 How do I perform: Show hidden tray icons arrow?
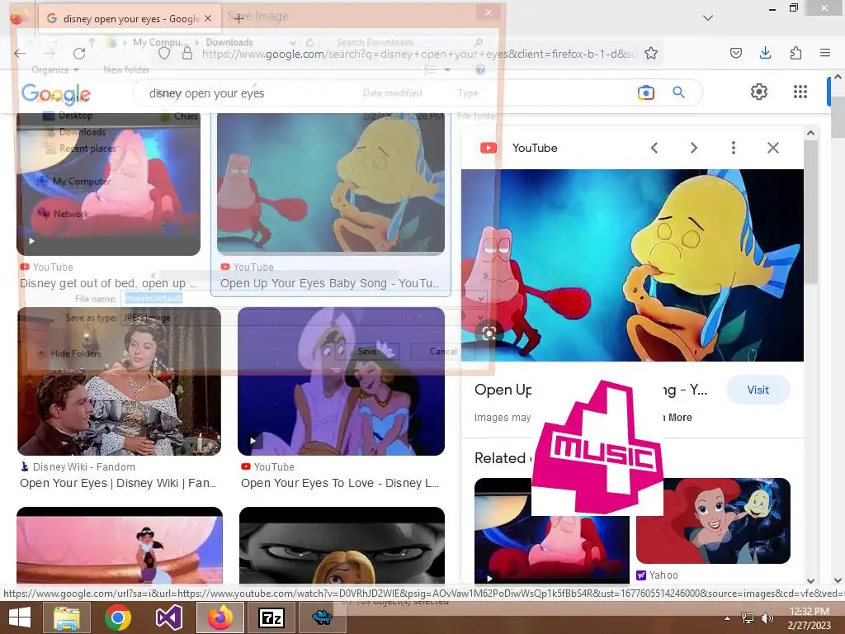(x=728, y=617)
